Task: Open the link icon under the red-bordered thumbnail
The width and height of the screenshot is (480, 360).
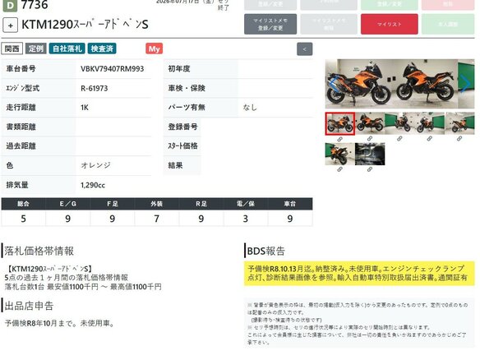Action: point(339,139)
